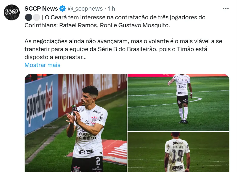The image size is (246, 172).
Task: Click the black circle emoji in tweet
Action: (x=28, y=17)
